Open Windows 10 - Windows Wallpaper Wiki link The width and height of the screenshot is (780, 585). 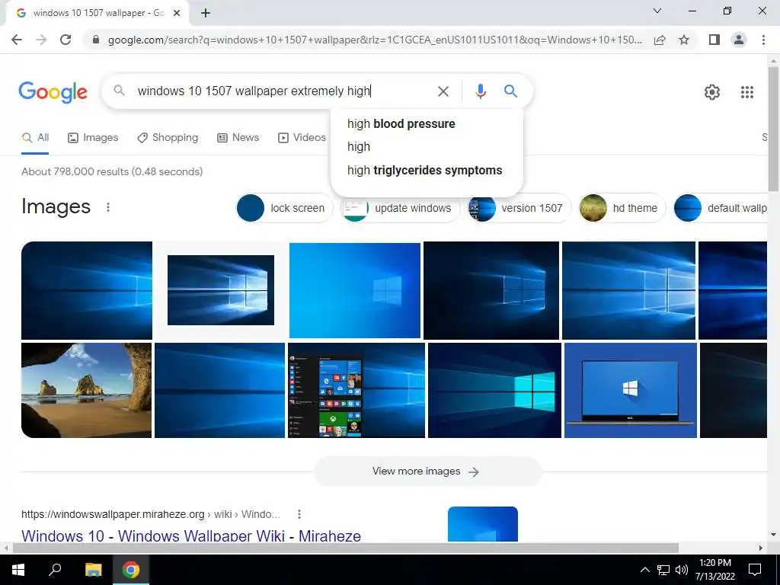[x=191, y=535]
